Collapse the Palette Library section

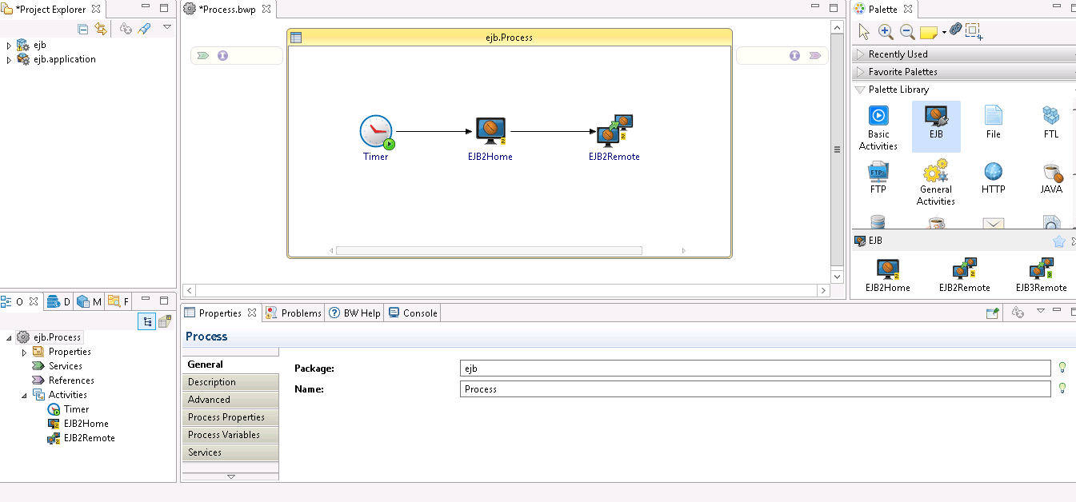point(860,90)
